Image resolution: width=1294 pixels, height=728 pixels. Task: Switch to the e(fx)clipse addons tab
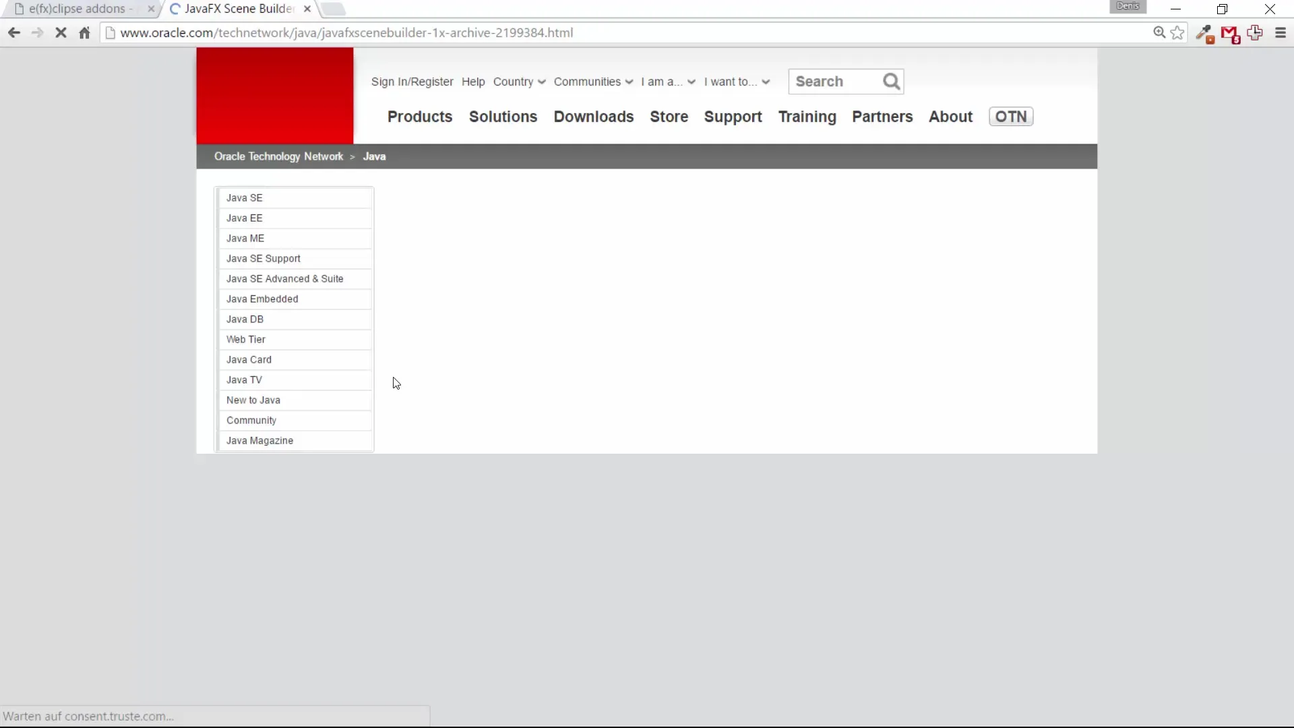80,9
